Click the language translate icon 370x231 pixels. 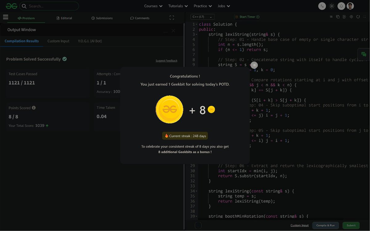click(322, 6)
